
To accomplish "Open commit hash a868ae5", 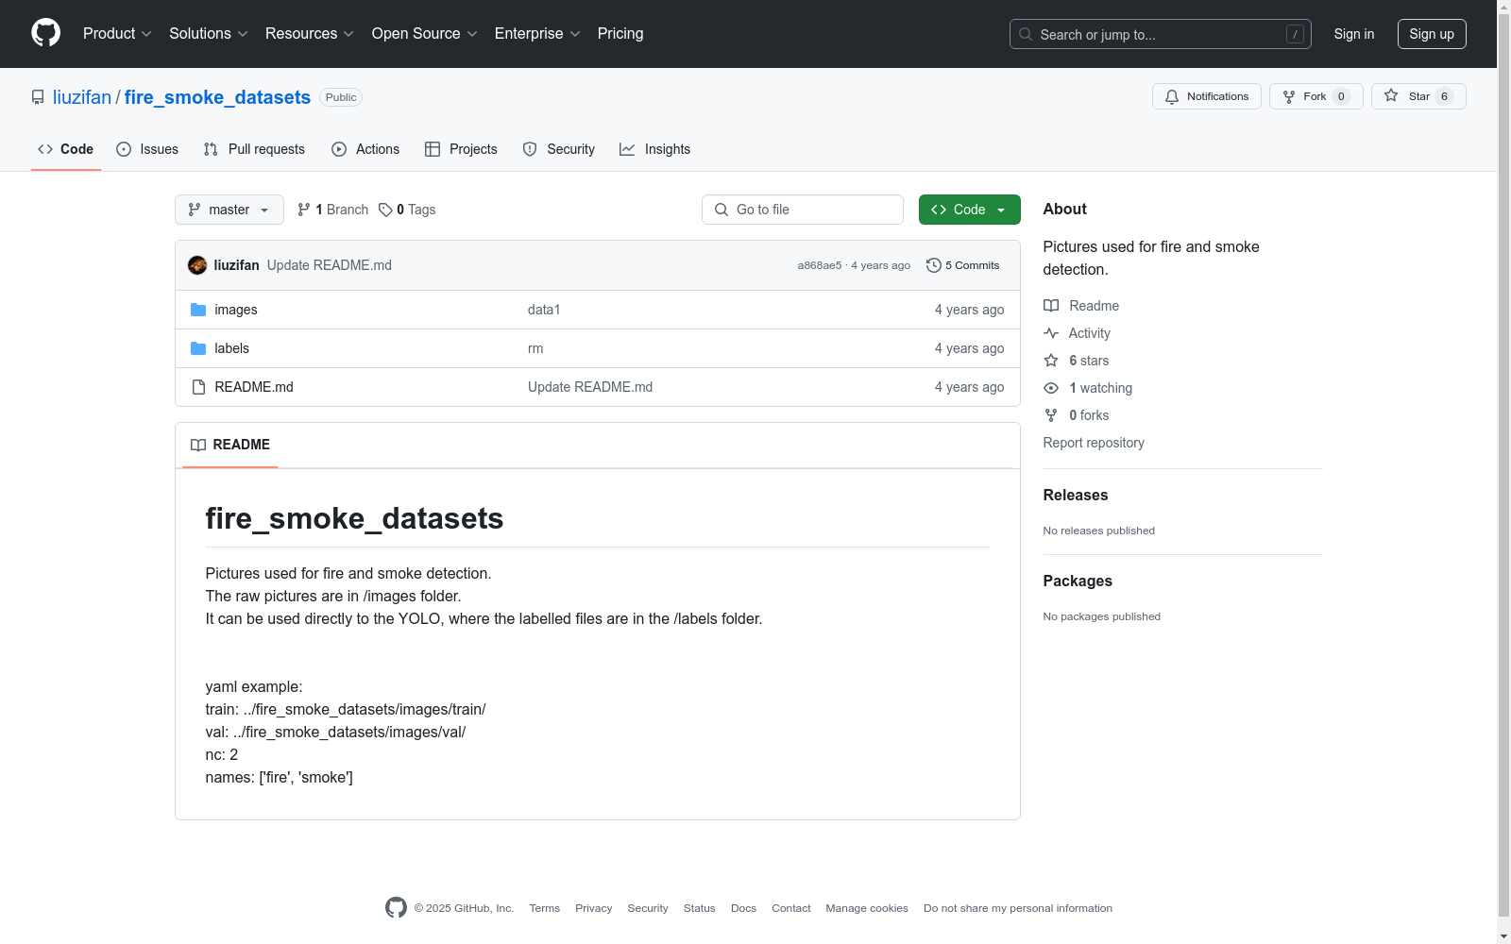I will pos(820,265).
